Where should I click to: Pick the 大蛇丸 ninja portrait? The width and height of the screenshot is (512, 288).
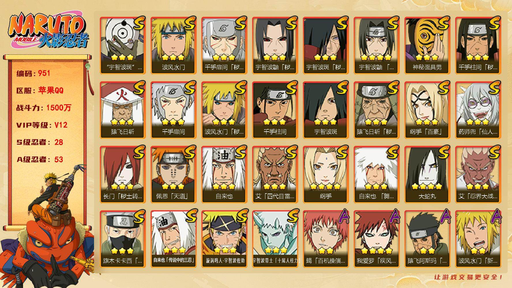[x=427, y=175]
